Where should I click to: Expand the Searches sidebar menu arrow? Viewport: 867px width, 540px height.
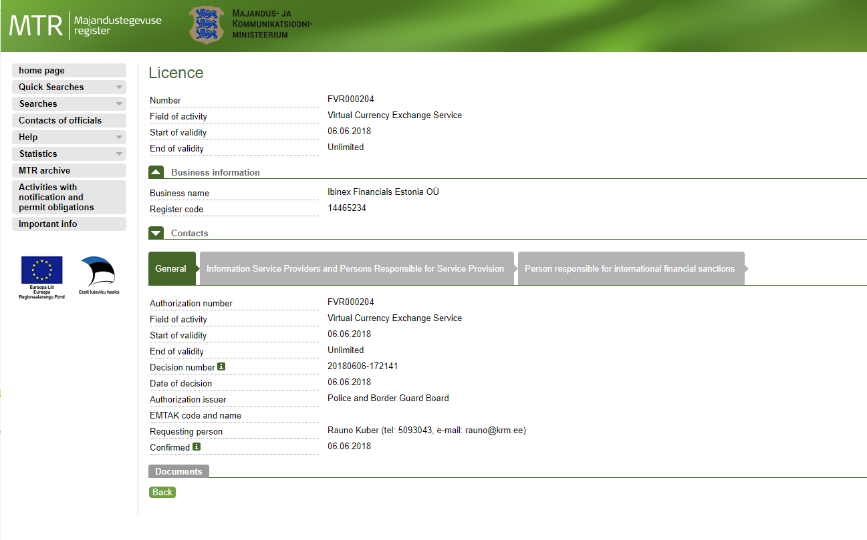pos(119,104)
